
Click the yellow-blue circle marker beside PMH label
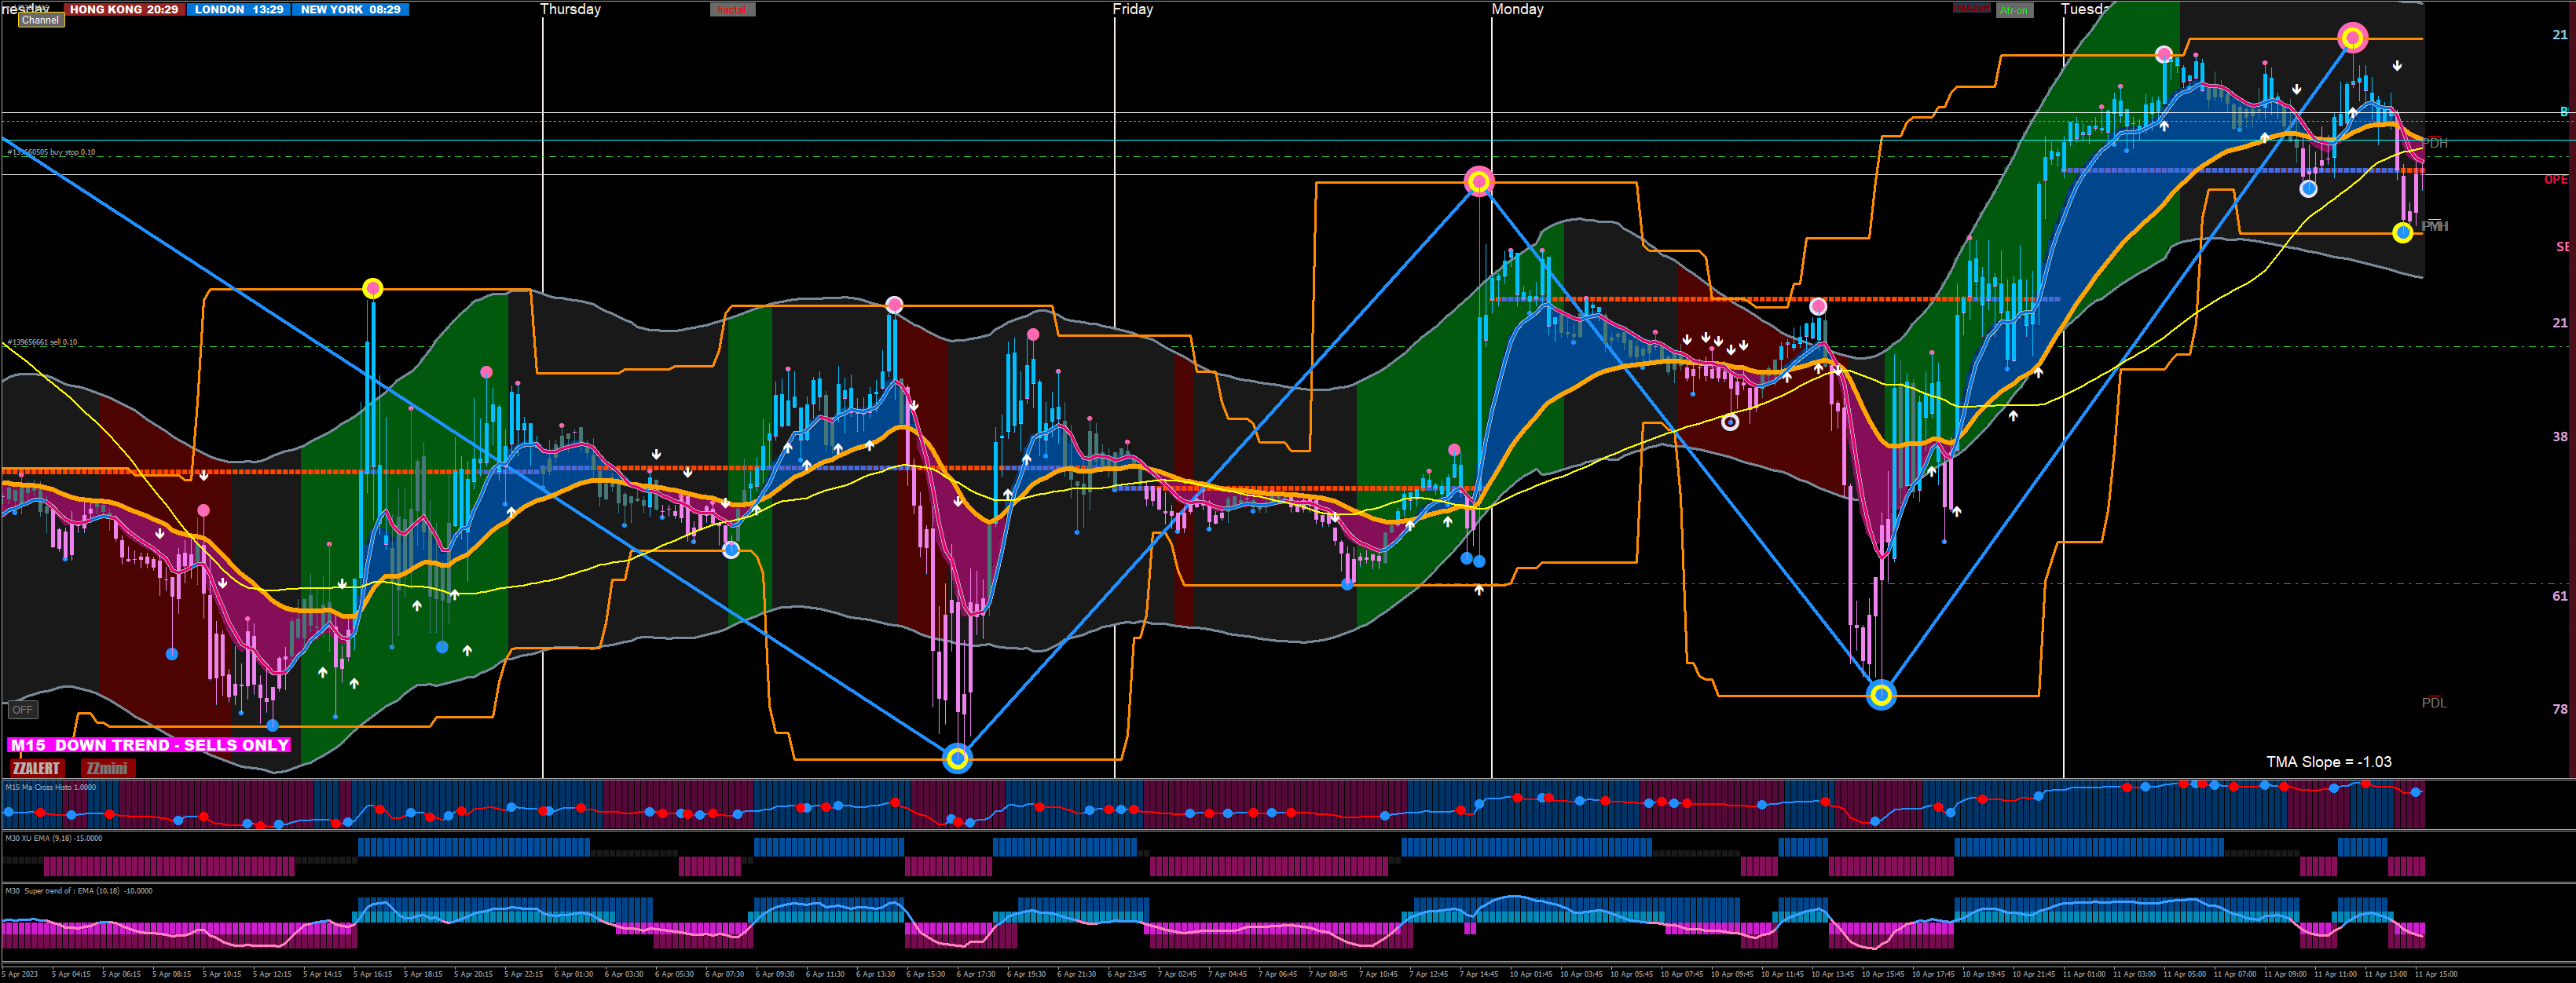[2402, 232]
